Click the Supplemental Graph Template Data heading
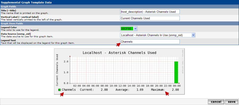Image resolution: width=239 pixels, height=105 pixels. [26, 2]
